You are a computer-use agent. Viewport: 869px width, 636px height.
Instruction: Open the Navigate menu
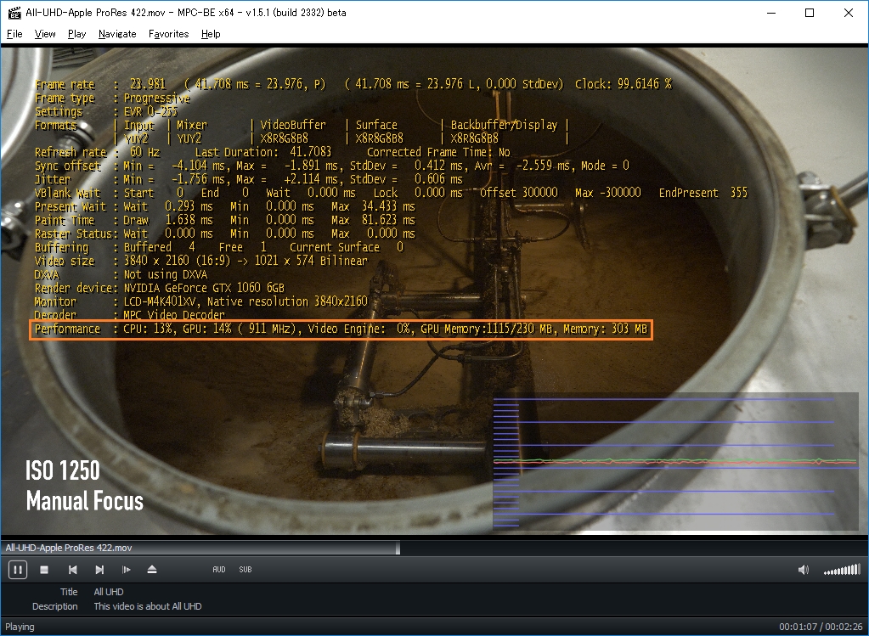[x=117, y=34]
